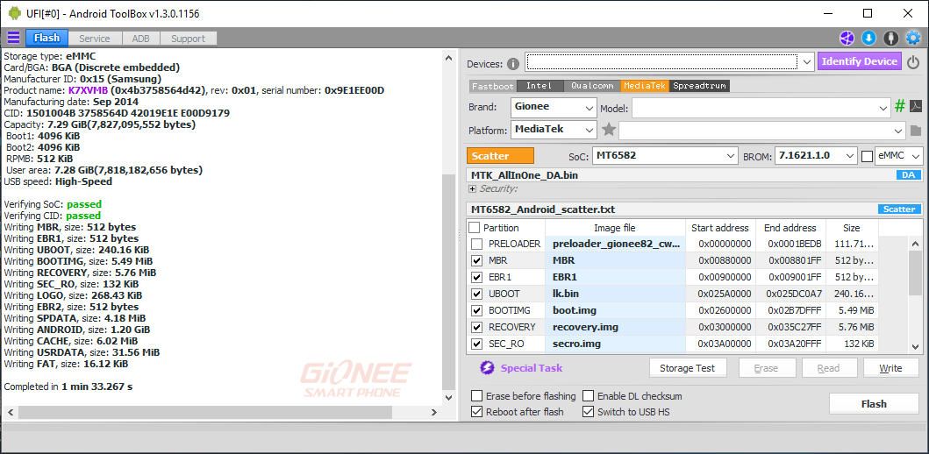
Task: Click the purple network globe icon
Action: [847, 39]
